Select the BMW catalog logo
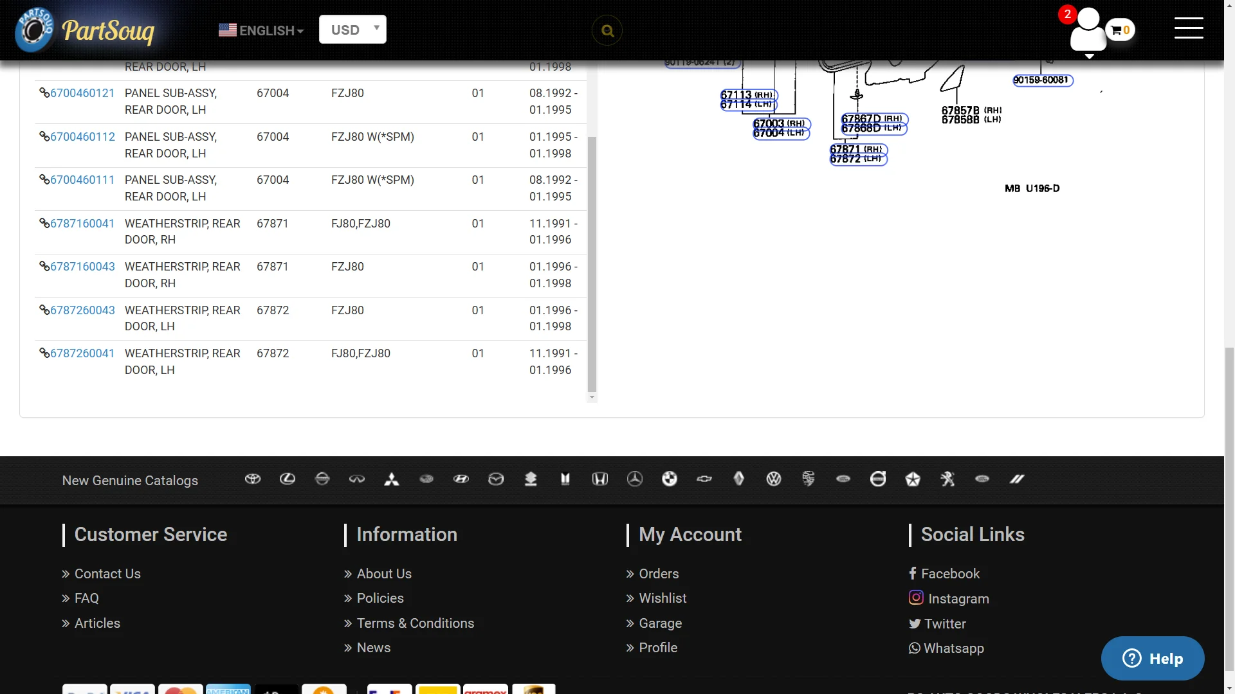Image resolution: width=1235 pixels, height=694 pixels. [670, 479]
